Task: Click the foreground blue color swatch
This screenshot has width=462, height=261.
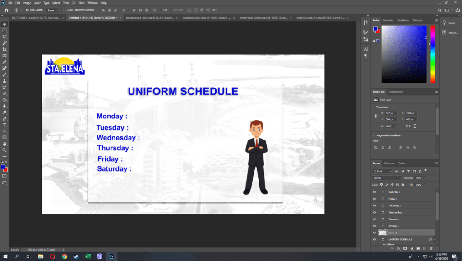Action: coord(3,167)
